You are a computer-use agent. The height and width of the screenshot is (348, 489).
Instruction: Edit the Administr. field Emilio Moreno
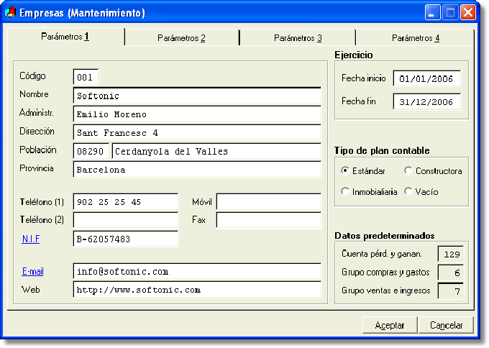(197, 114)
